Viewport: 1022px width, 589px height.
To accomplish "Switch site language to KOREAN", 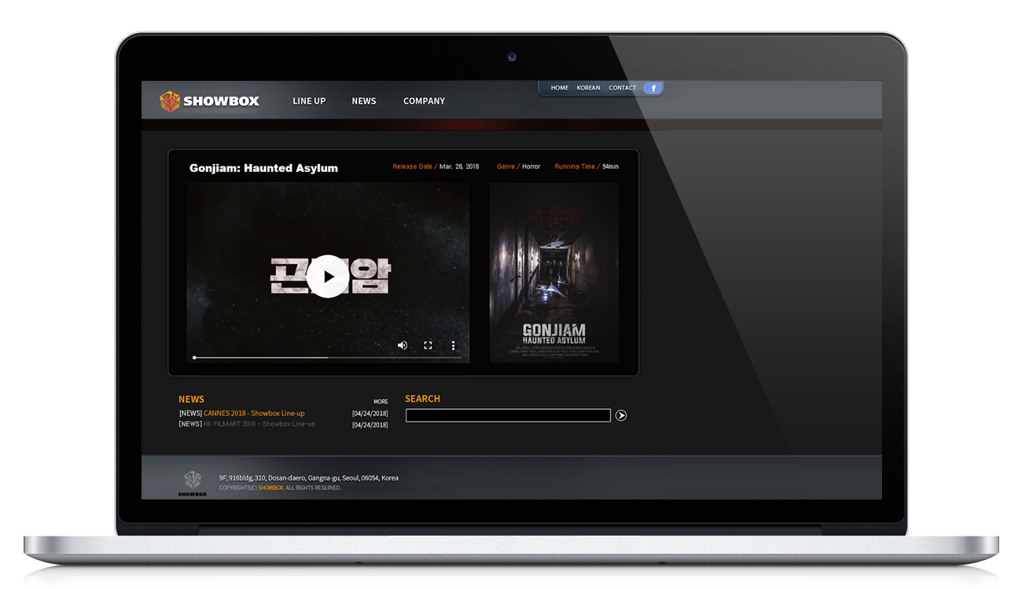I will 588,88.
